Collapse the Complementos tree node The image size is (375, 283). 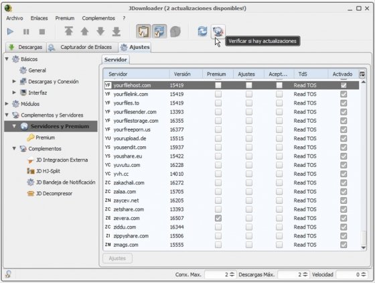pyautogui.click(x=14, y=148)
